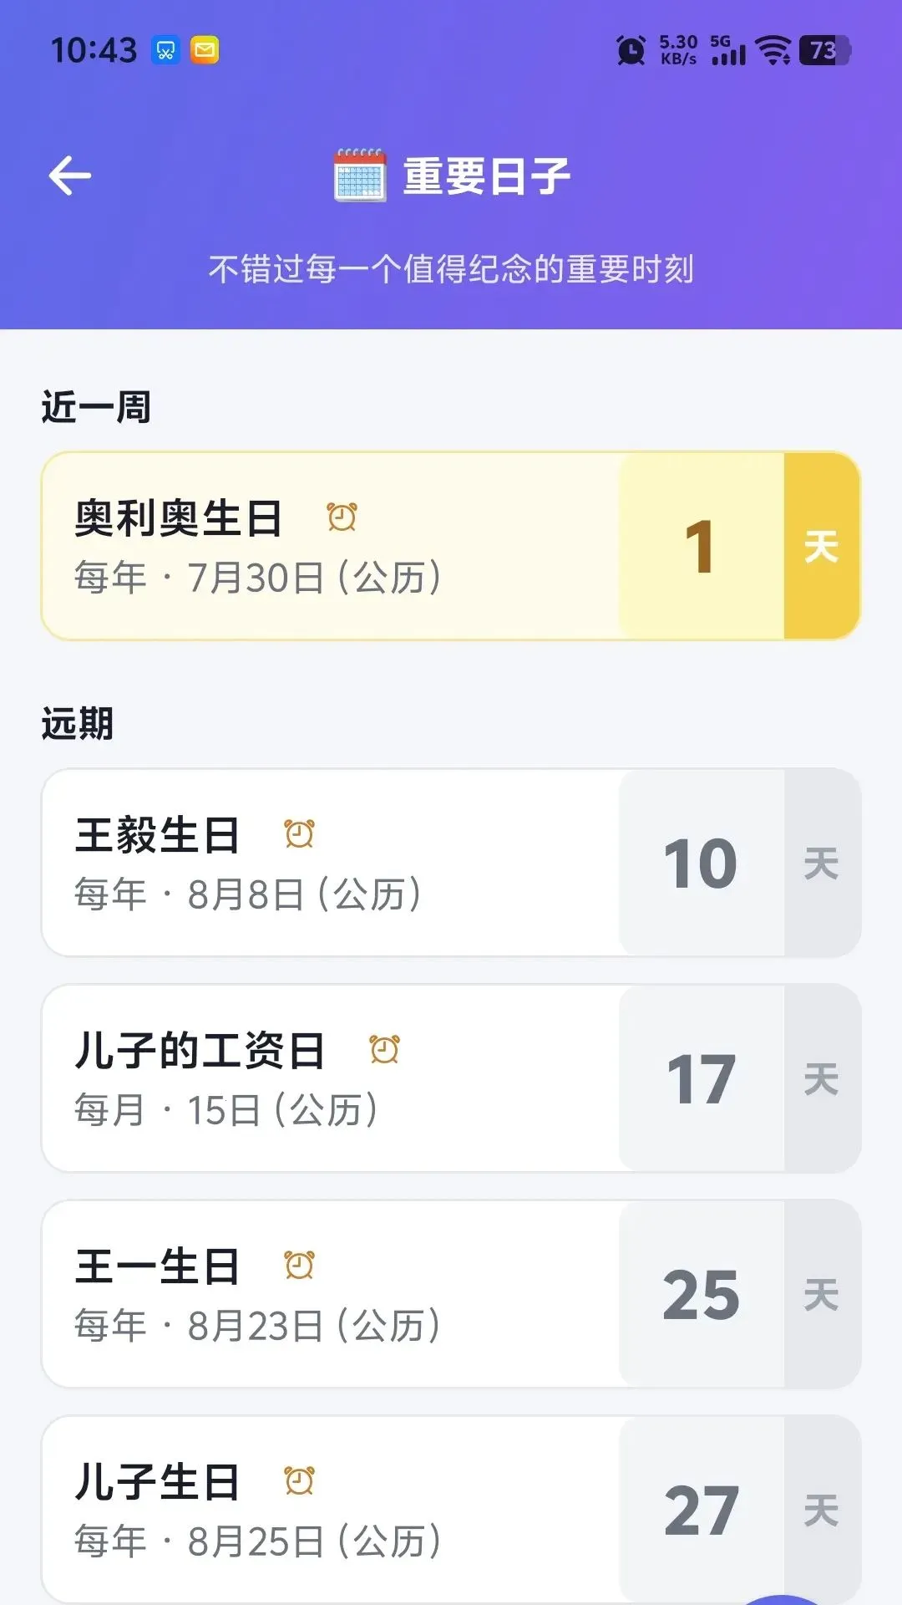Click the calendar icon beside 重要日子

(x=360, y=175)
